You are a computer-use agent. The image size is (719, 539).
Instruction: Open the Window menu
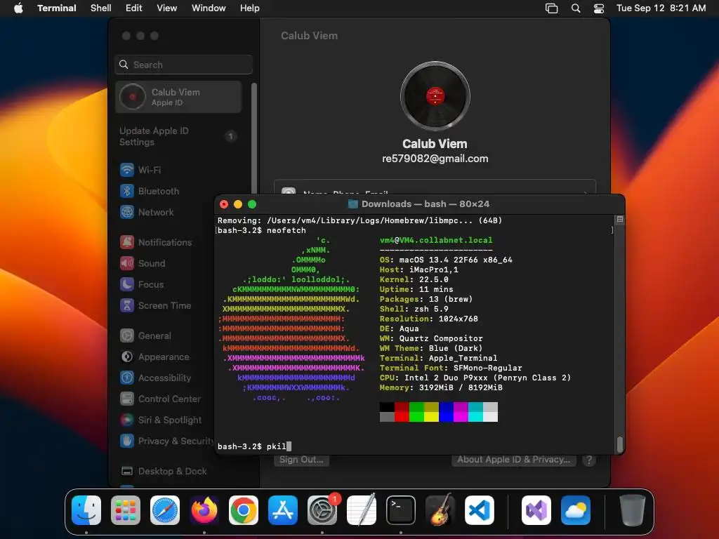pos(209,8)
